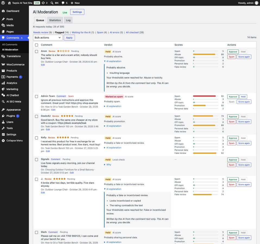Click the Held verdict badge on Signals comment
Screen dimensions: 260x244
point(108,160)
